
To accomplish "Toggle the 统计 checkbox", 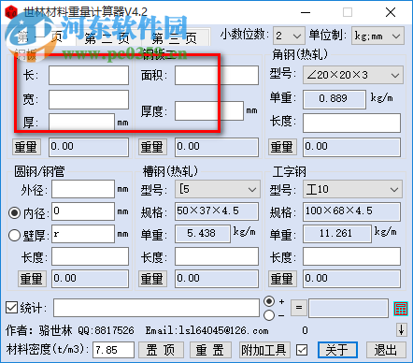I will click(11, 308).
